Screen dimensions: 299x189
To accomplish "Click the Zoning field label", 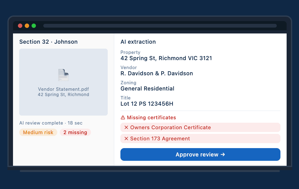I will [128, 83].
